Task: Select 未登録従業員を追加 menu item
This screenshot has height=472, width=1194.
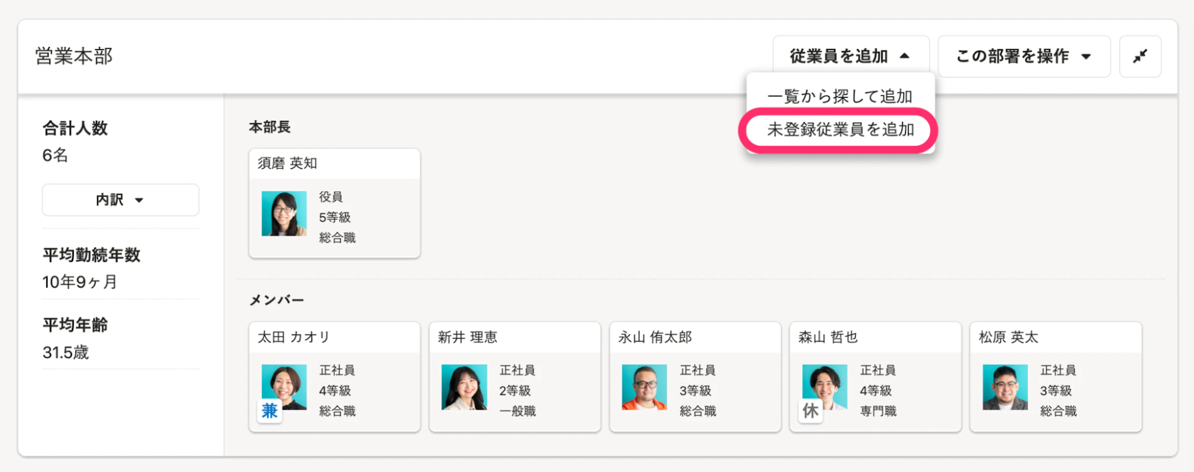Action: click(x=840, y=130)
